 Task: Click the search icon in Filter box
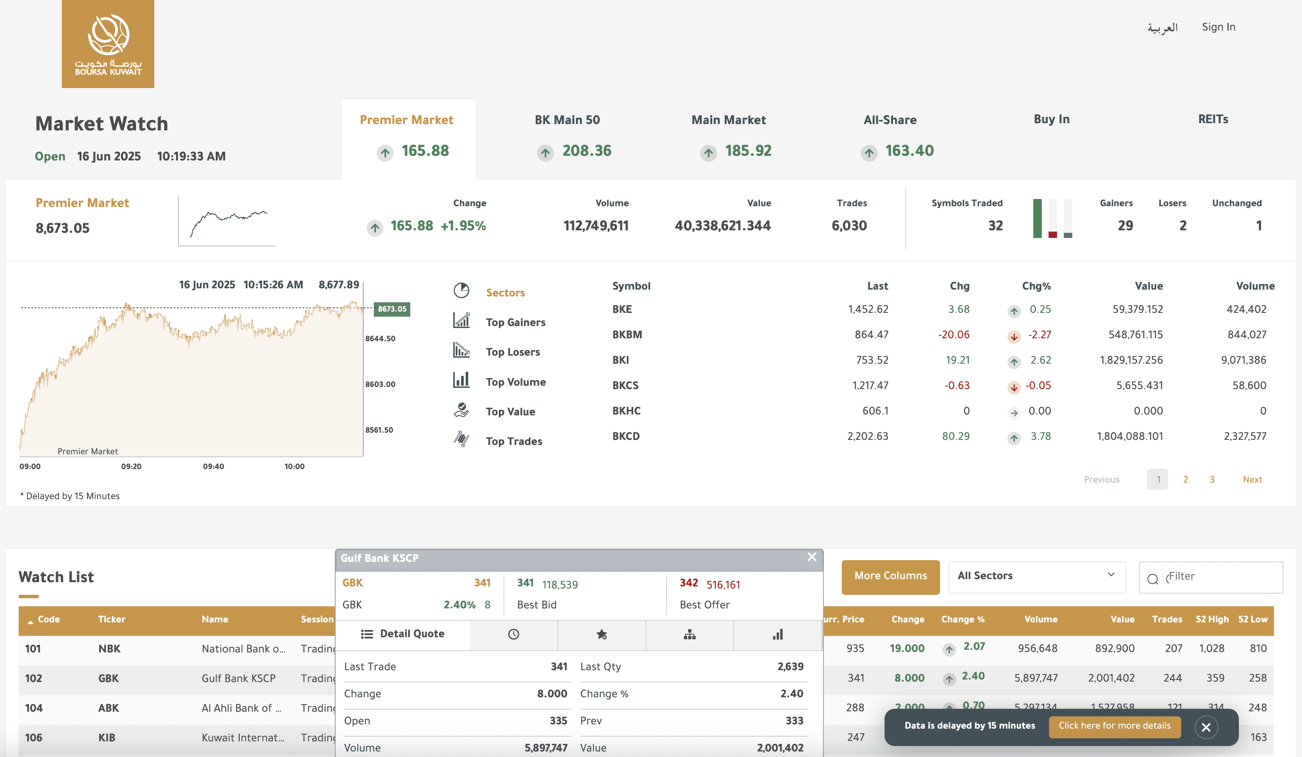click(1153, 579)
